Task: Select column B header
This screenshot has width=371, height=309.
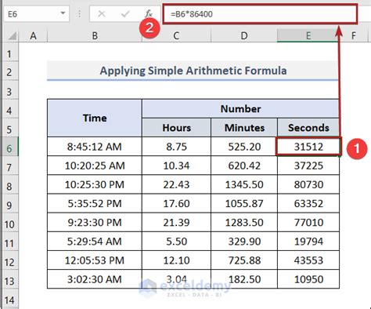Action: coord(95,35)
